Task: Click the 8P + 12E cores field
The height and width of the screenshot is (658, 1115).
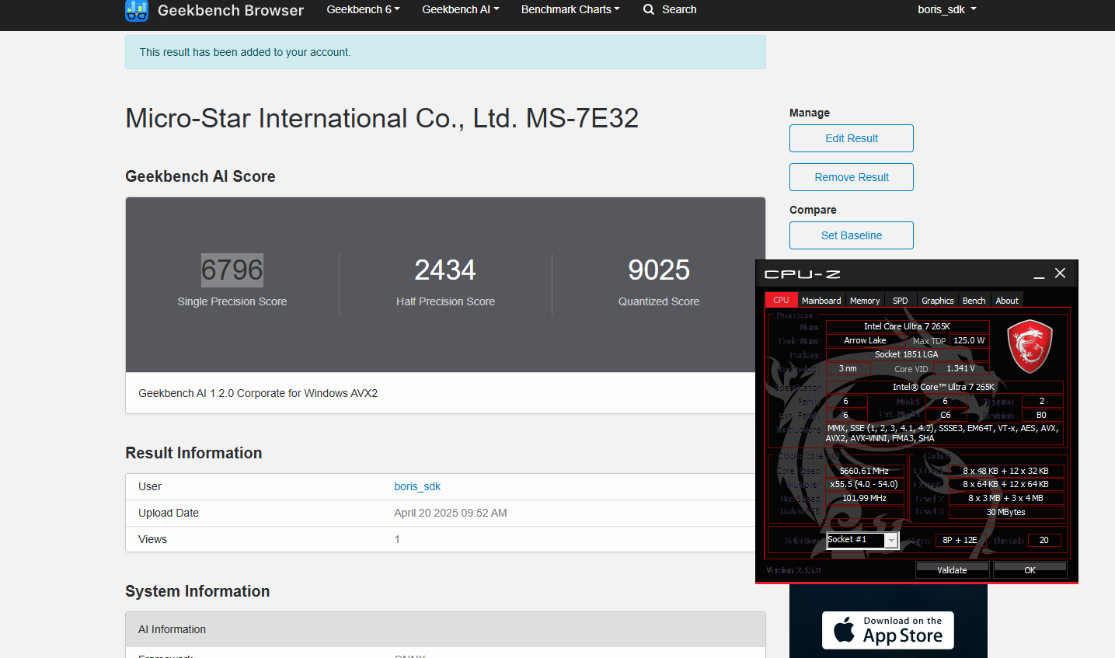Action: tap(960, 540)
